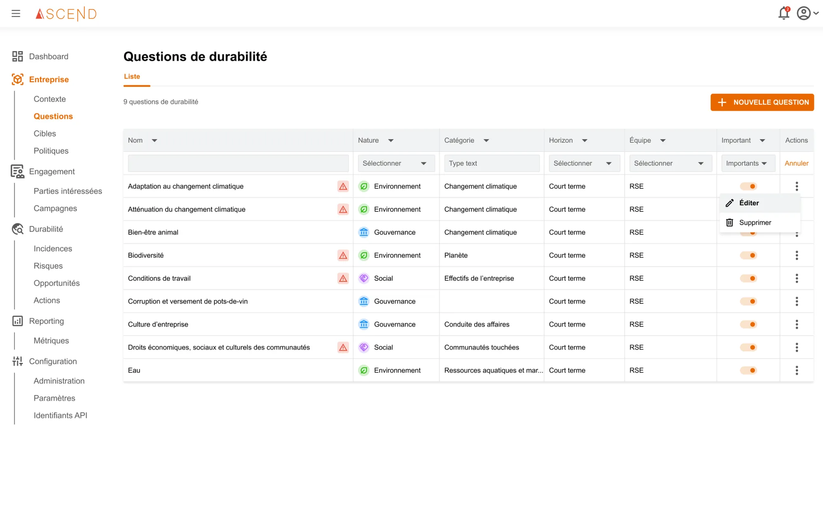
Task: Click the Reporting chart icon
Action: tap(17, 321)
